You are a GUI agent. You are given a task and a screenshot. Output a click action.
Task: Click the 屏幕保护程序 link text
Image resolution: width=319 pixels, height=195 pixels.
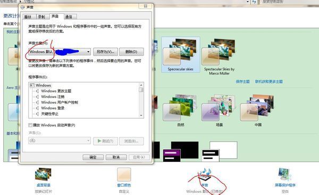(285, 185)
